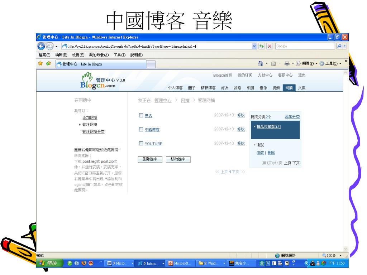Click the browser Back arrow button
The width and height of the screenshot is (367, 275).
tap(41, 46)
